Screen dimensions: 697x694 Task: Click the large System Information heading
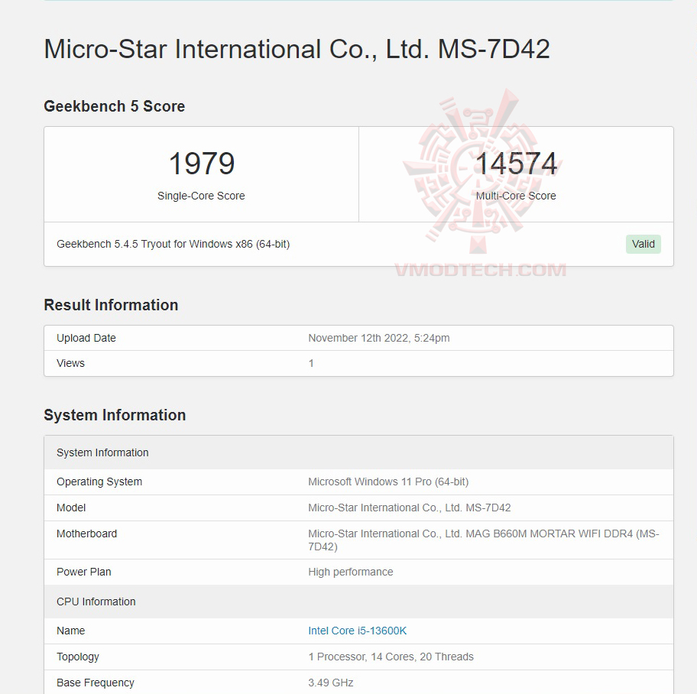(115, 415)
